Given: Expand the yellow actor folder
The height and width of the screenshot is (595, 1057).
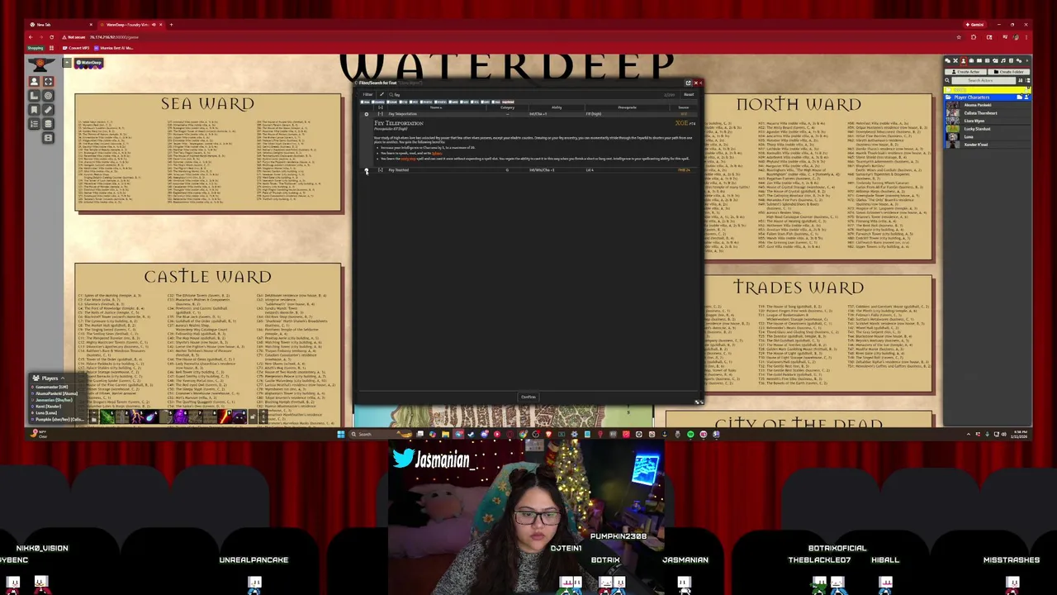Looking at the screenshot, I should click(988, 90).
